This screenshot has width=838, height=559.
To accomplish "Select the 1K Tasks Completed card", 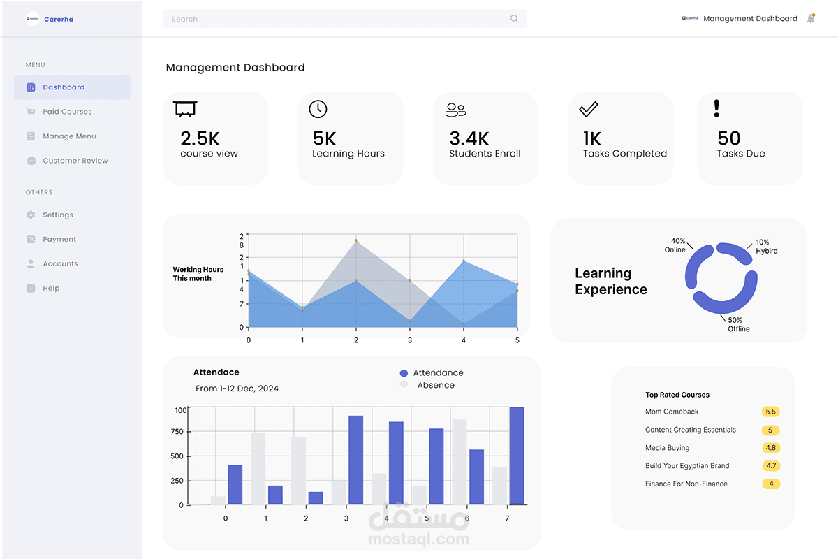I will coord(620,138).
